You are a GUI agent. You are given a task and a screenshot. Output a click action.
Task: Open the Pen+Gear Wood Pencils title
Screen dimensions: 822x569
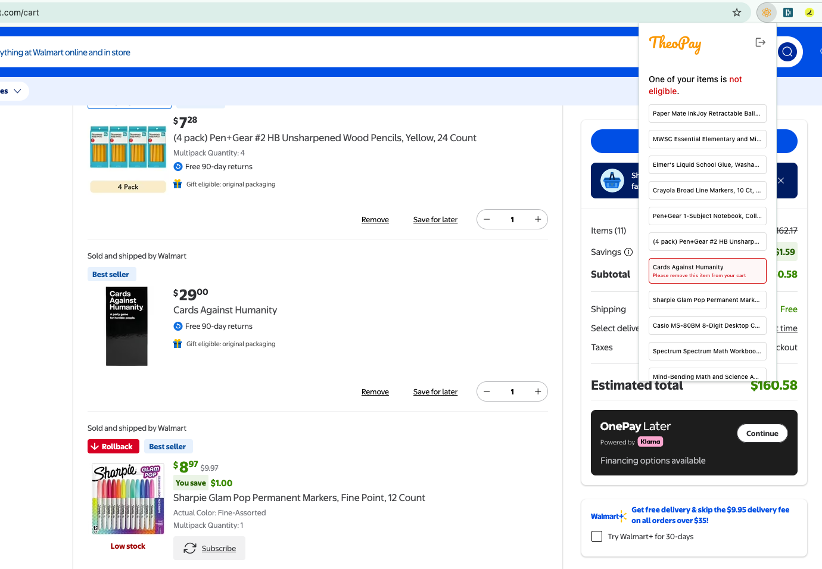[325, 138]
